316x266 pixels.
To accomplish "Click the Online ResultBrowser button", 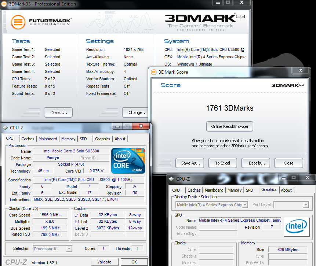I will pyautogui.click(x=230, y=126).
